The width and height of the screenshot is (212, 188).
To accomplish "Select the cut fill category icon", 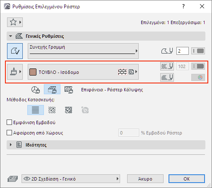I will coord(69,90).
